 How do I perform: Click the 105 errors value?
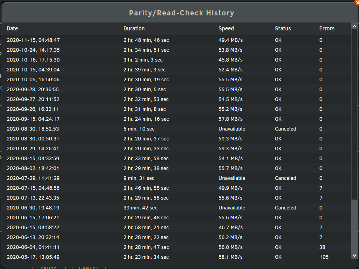[324, 257]
